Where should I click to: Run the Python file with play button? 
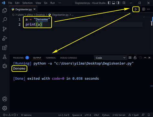tap(136, 9)
